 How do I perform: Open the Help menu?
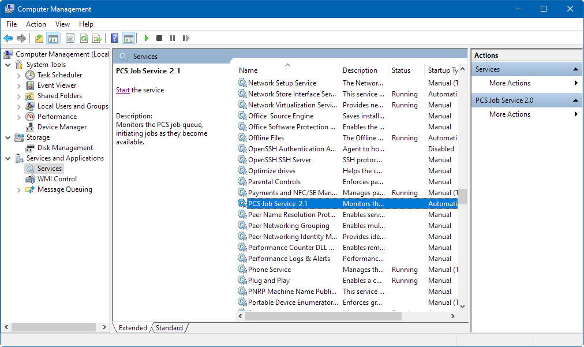[86, 24]
